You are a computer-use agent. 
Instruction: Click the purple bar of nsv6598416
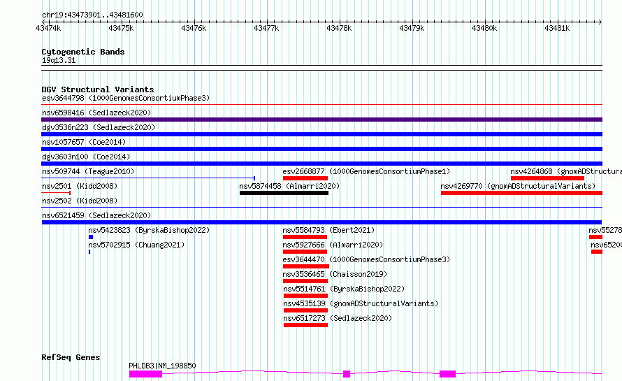coord(321,120)
